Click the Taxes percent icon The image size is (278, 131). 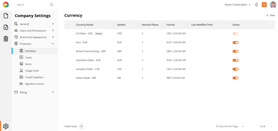(21, 57)
